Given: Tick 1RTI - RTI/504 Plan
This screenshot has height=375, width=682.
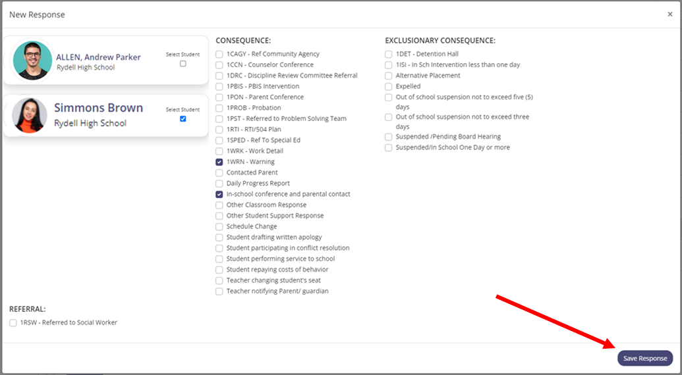Looking at the screenshot, I should (x=219, y=130).
